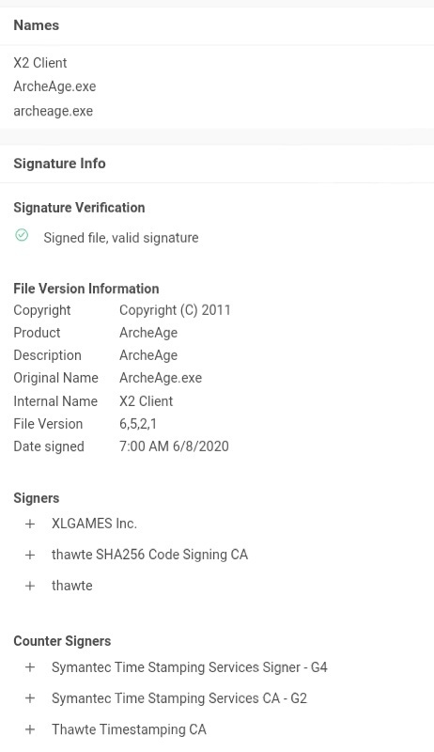Click the Original Name ArcheAge.exe value
Screen dimensions: 434x752
pos(161,378)
